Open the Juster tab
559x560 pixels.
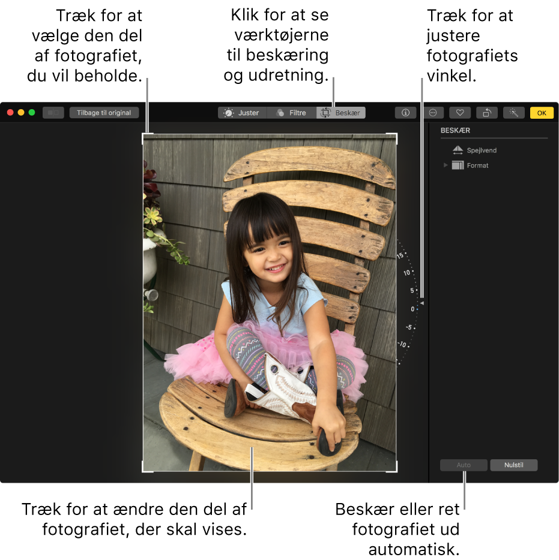(x=242, y=113)
